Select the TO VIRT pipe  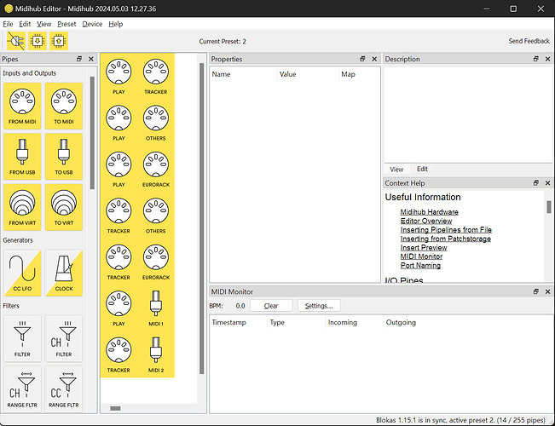64,207
